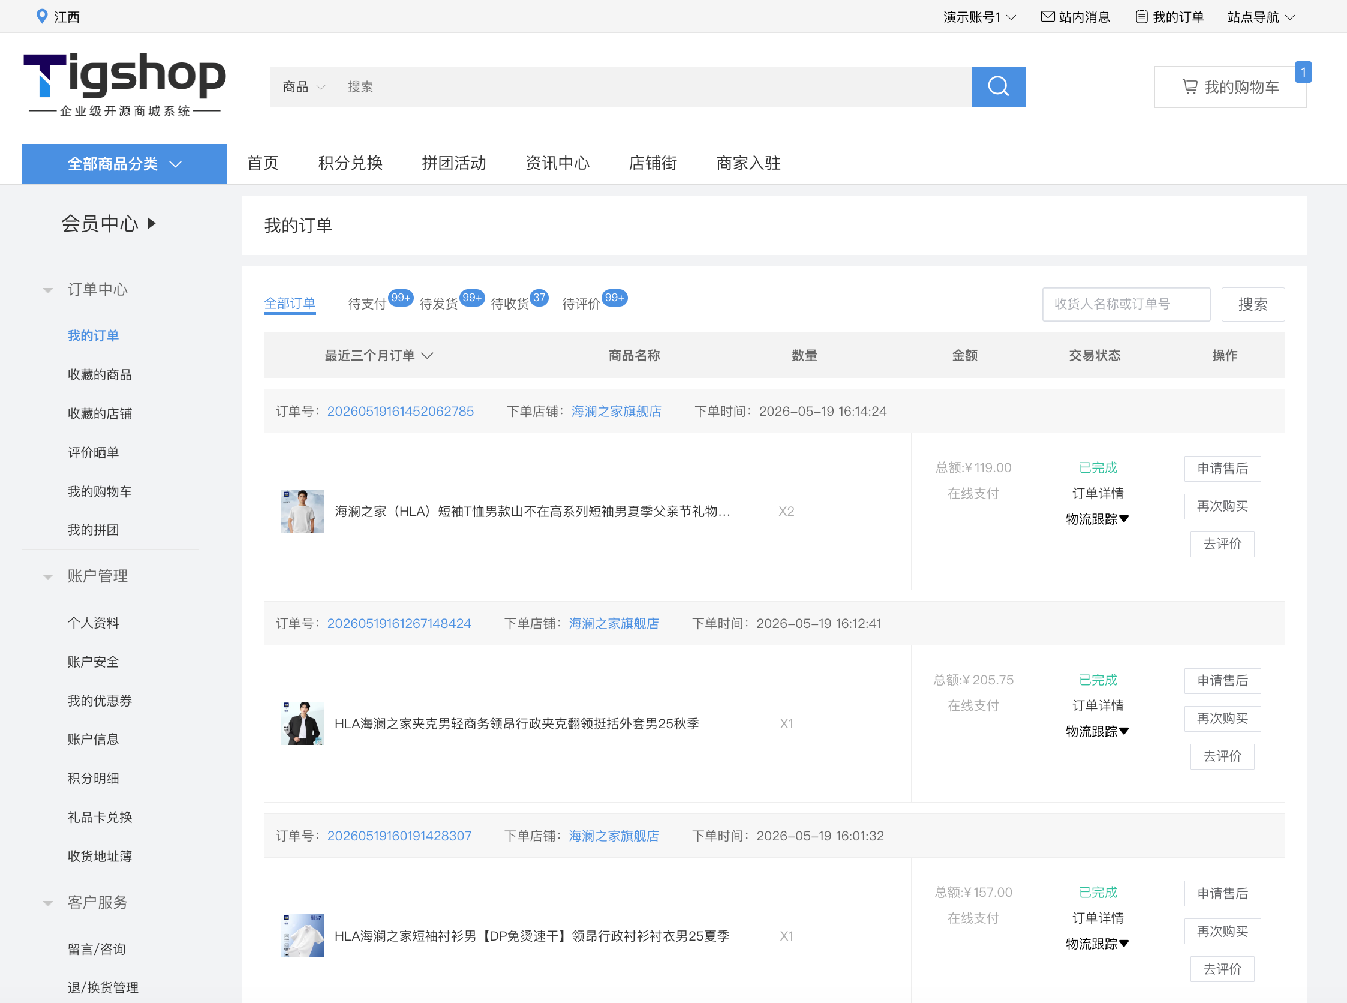Click the 99+ badge on 待支付
Screen dimensions: 1347x1003
click(401, 298)
